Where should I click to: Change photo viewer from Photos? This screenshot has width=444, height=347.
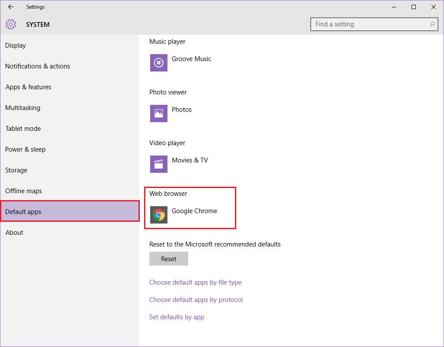(171, 114)
